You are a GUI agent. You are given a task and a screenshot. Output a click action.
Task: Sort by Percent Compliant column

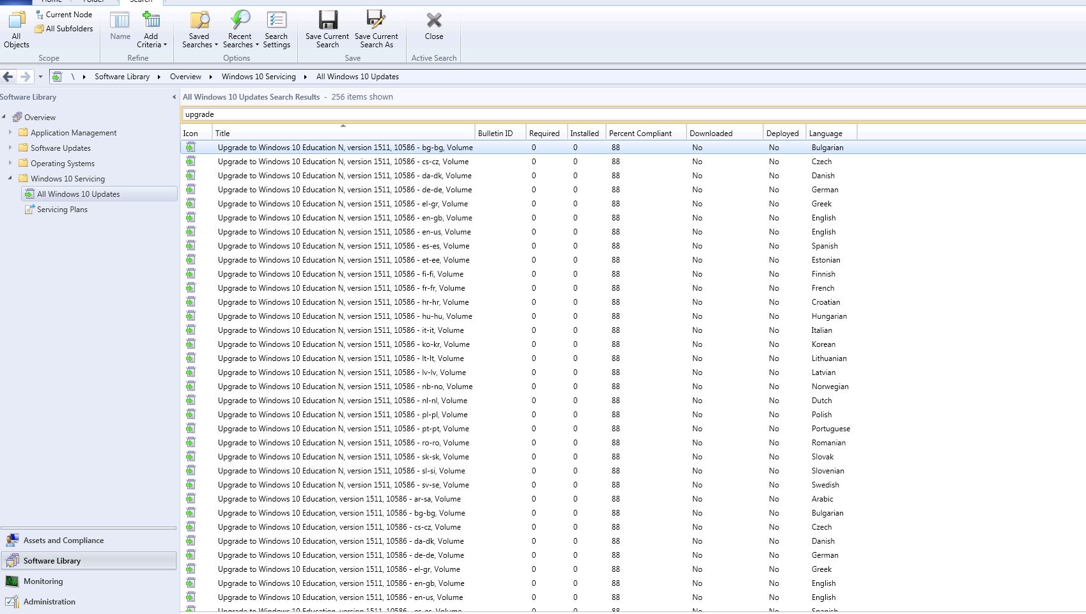click(646, 133)
